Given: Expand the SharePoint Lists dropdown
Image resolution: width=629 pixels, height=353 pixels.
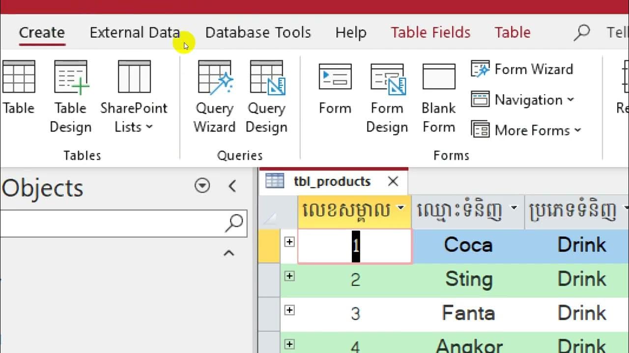Looking at the screenshot, I should [x=134, y=117].
